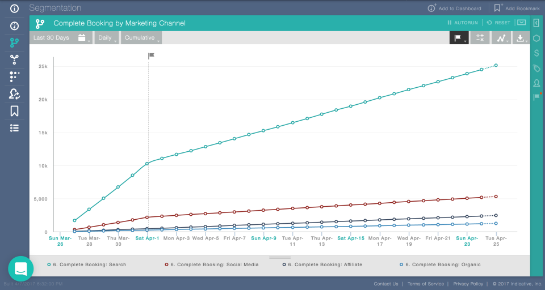The height and width of the screenshot is (290, 545).
Task: Click the dollar sign icon in right panel
Action: [536, 53]
